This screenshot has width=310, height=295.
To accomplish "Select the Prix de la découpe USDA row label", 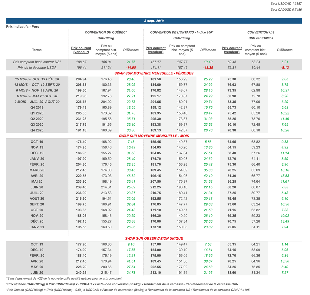I will point(37,68).
